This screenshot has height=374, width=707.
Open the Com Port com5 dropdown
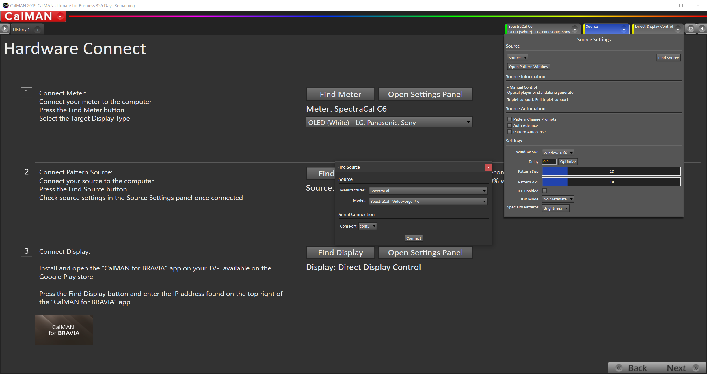[x=367, y=226]
